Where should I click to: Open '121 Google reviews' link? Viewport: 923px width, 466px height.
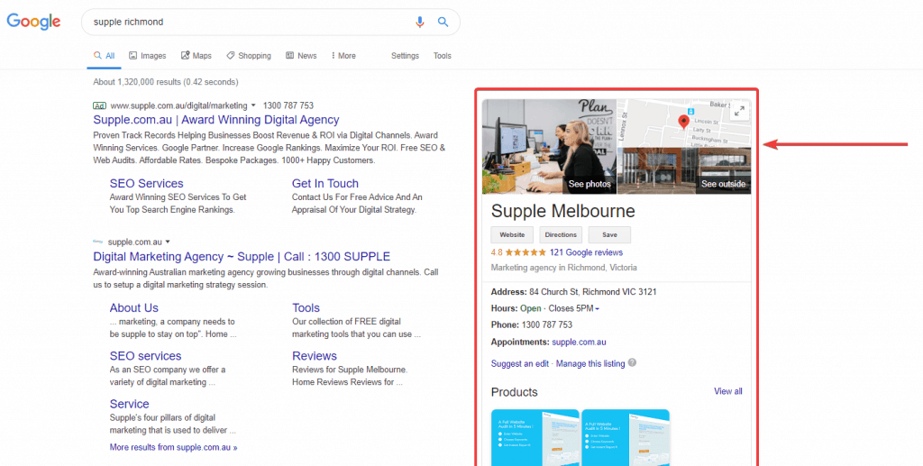point(586,252)
